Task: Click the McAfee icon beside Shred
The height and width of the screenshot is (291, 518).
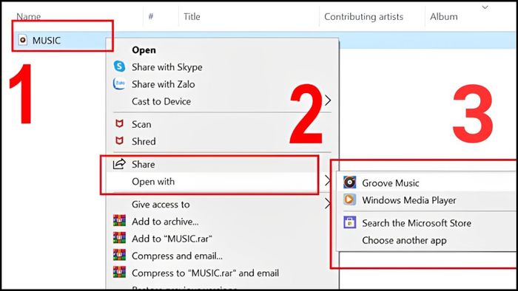Action: coord(119,141)
